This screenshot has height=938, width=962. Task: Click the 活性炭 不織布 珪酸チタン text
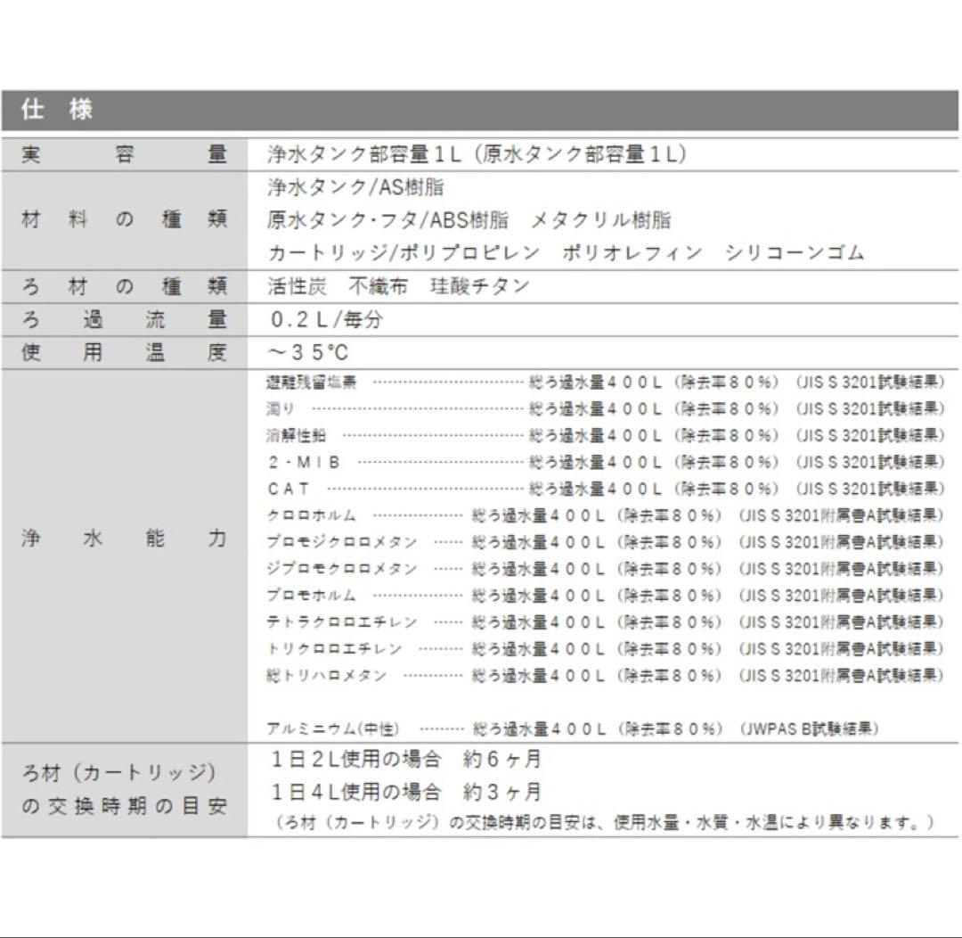[x=398, y=286]
